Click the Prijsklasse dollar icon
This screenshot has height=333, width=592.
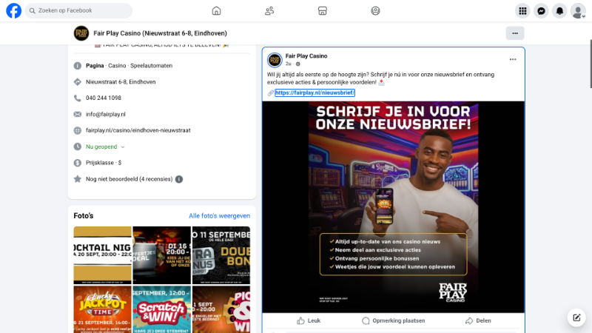coord(78,163)
